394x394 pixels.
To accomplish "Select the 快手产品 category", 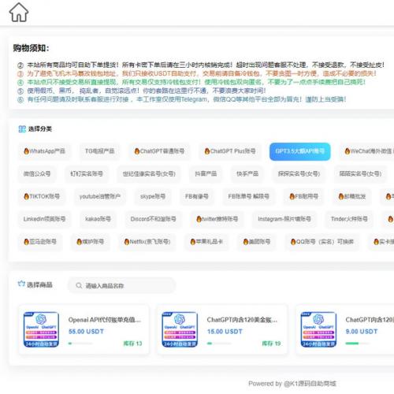I will click(x=247, y=173).
